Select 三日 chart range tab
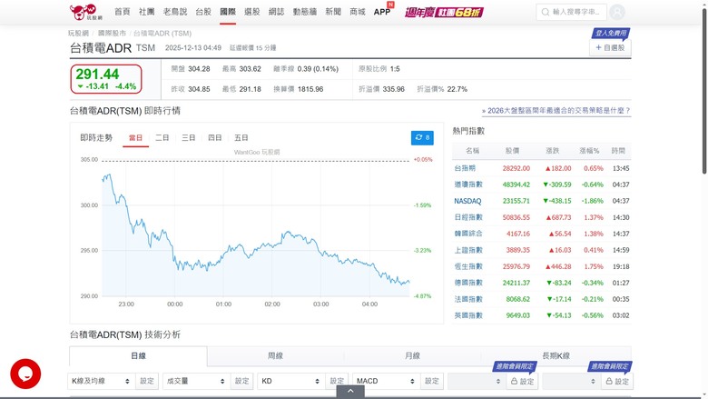 [188, 138]
